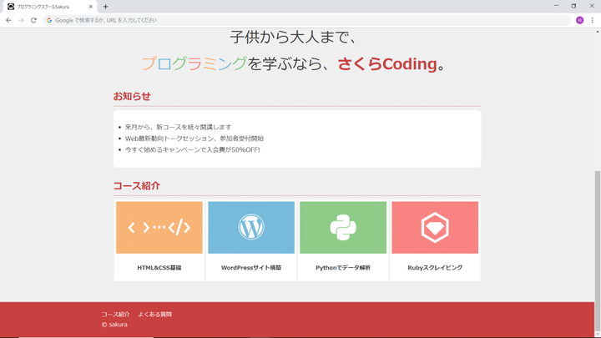The height and width of the screenshot is (338, 601).
Task: Open a new tab with the plus button
Action: coord(105,7)
